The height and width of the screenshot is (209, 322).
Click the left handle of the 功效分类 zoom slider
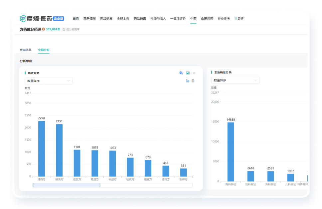click(x=33, y=185)
